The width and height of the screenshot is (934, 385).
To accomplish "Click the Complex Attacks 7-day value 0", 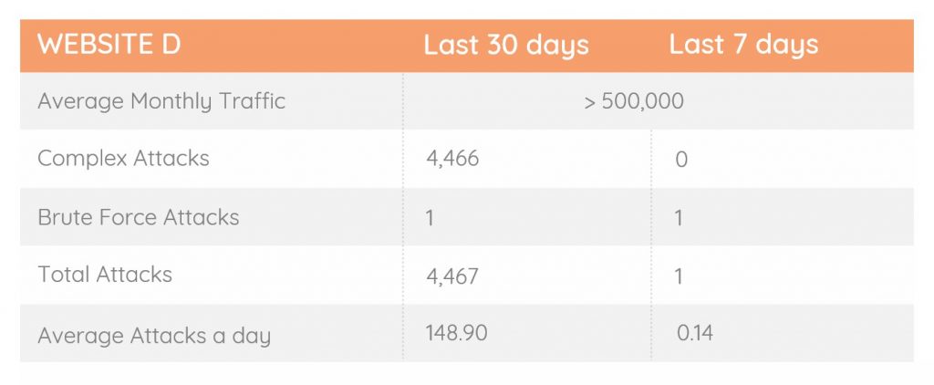I will (x=681, y=160).
